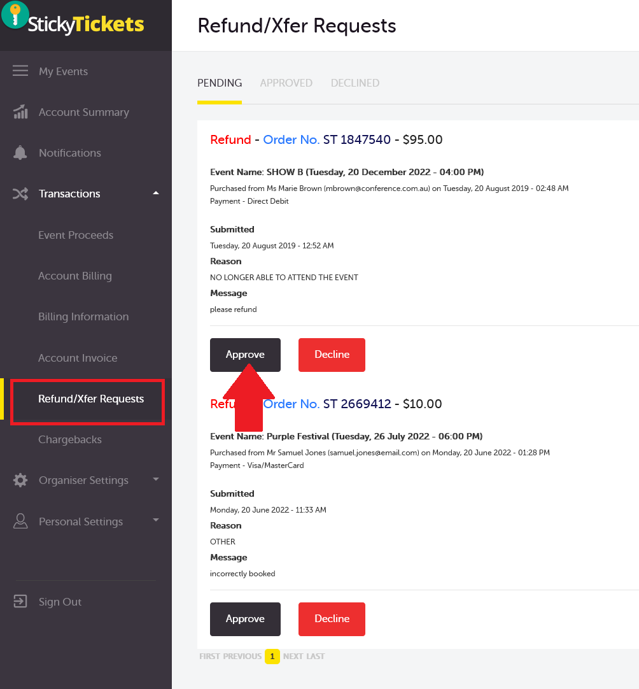Viewport: 639px width, 689px height.
Task: Navigate to Chargebacks in the sidebar
Action: (x=71, y=439)
